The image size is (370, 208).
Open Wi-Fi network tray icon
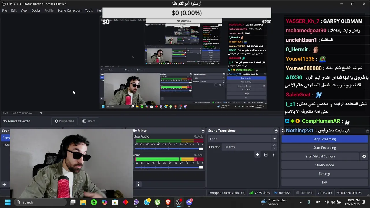(327, 202)
